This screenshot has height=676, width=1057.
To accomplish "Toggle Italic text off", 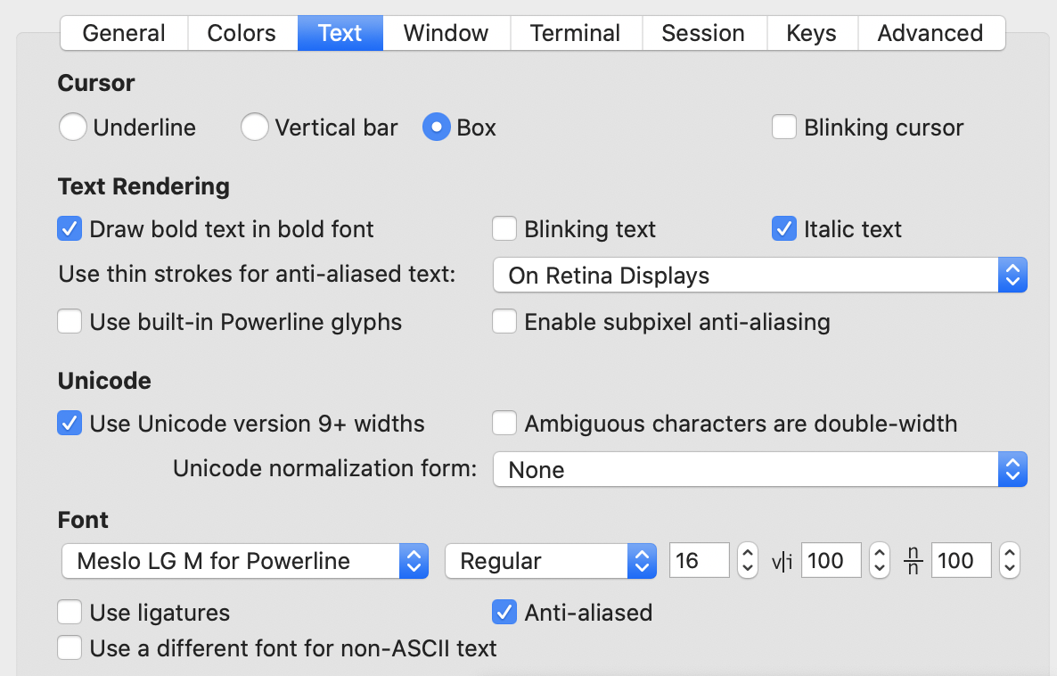I will pos(783,228).
